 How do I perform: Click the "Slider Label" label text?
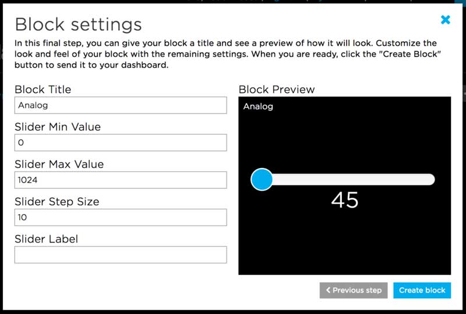pyautogui.click(x=46, y=238)
